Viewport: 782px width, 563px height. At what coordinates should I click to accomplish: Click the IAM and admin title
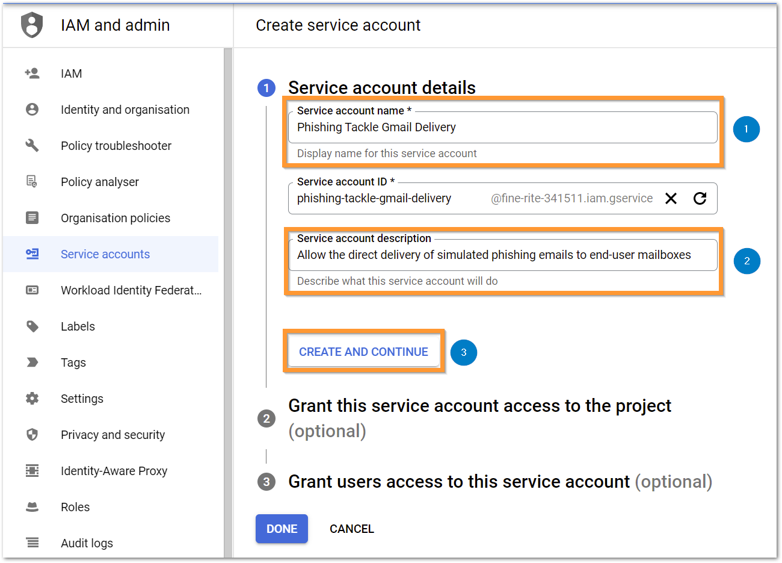click(115, 25)
